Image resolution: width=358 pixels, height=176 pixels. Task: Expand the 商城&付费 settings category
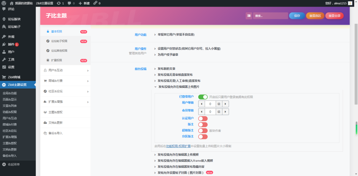[65, 81]
